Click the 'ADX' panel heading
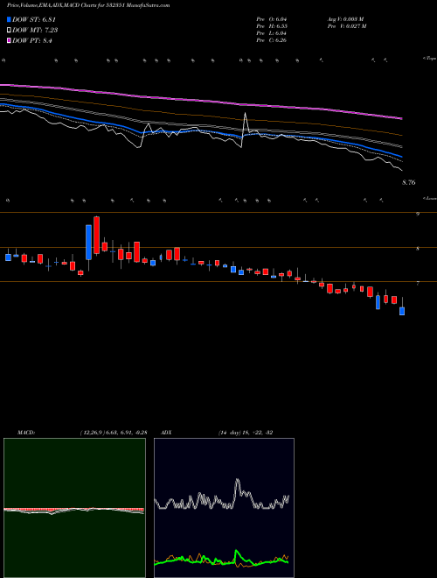Screen dimensions: 437x578 click(167, 433)
